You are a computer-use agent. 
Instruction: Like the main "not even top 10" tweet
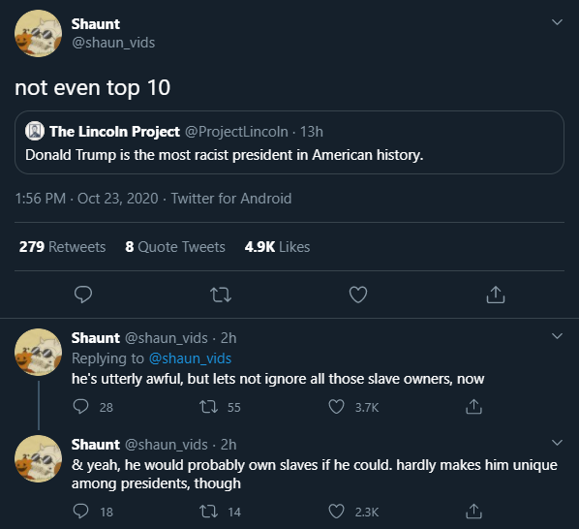coord(358,295)
